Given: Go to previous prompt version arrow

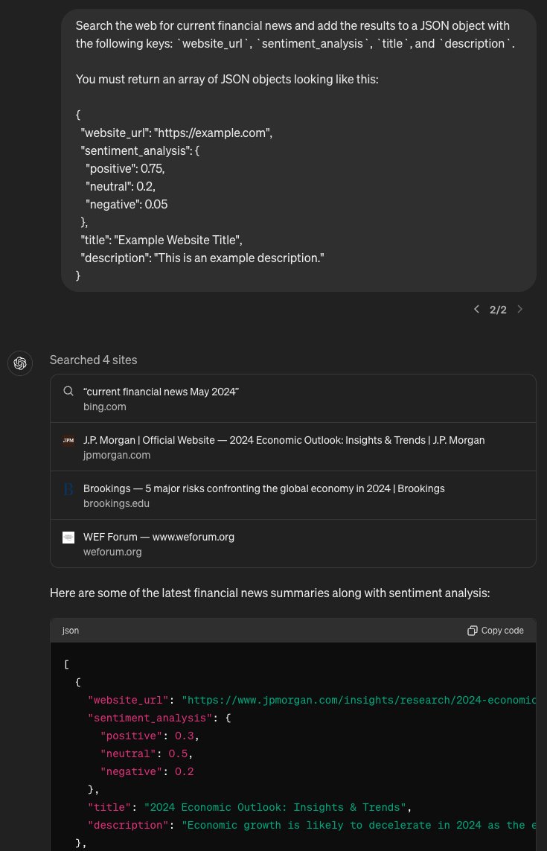Looking at the screenshot, I should (476, 310).
